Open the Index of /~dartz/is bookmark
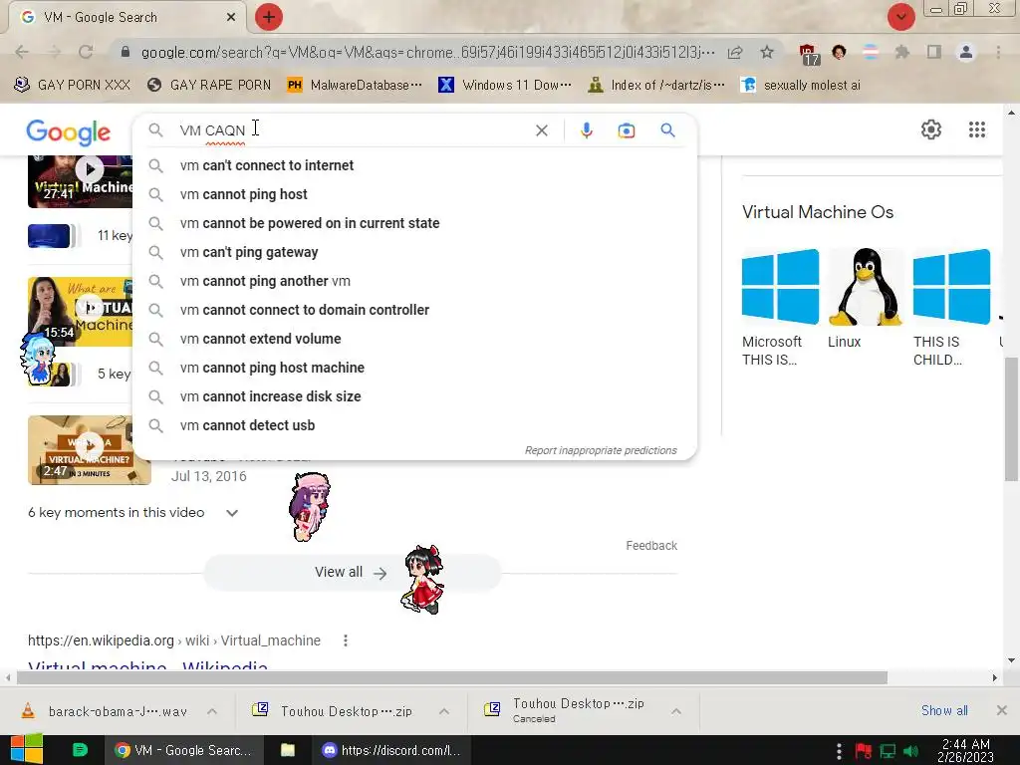Viewport: 1020px width, 765px height. 656,86
